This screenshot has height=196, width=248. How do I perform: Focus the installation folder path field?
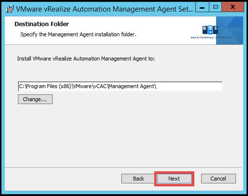[120, 87]
